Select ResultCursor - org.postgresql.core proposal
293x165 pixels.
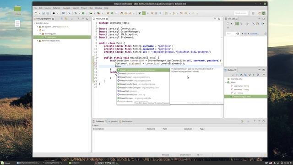click(x=143, y=77)
